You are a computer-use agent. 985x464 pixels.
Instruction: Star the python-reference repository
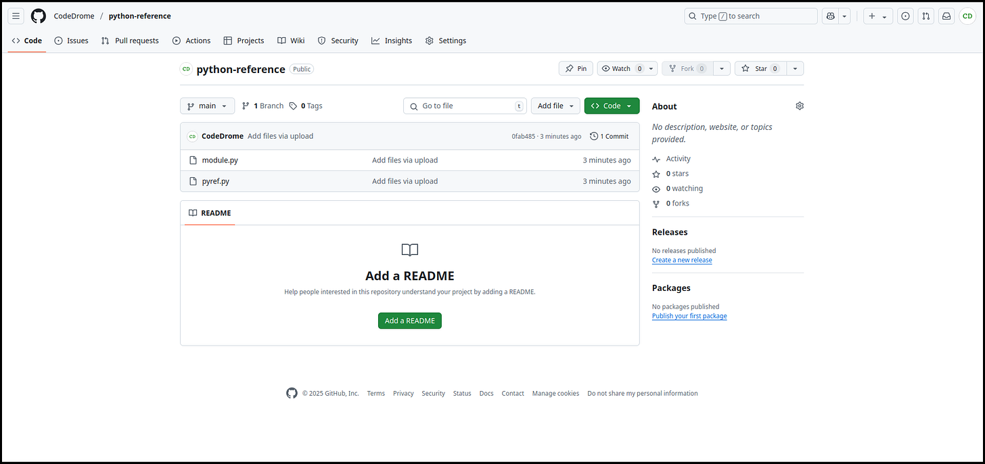760,68
